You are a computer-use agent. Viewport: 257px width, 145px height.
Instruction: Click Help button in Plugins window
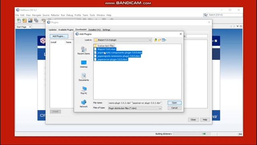pyautogui.click(x=205, y=120)
